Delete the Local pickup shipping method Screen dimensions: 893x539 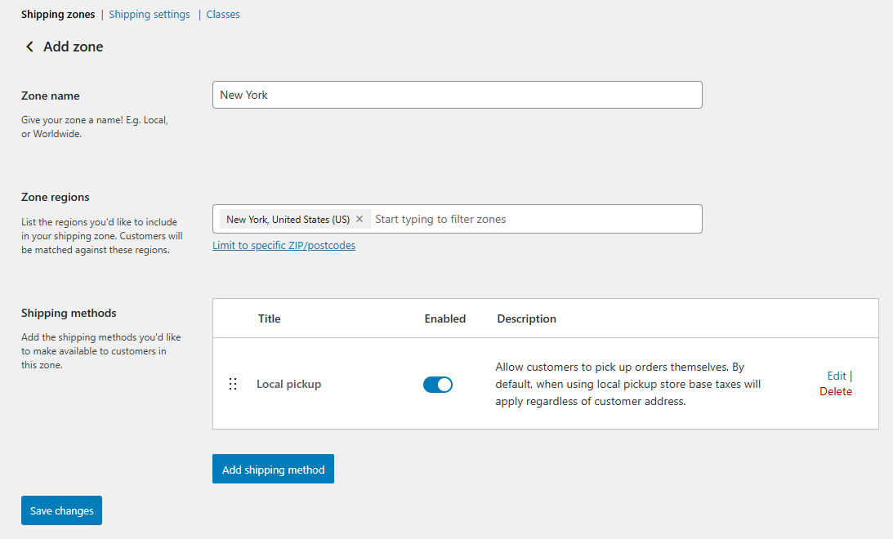pyautogui.click(x=836, y=391)
